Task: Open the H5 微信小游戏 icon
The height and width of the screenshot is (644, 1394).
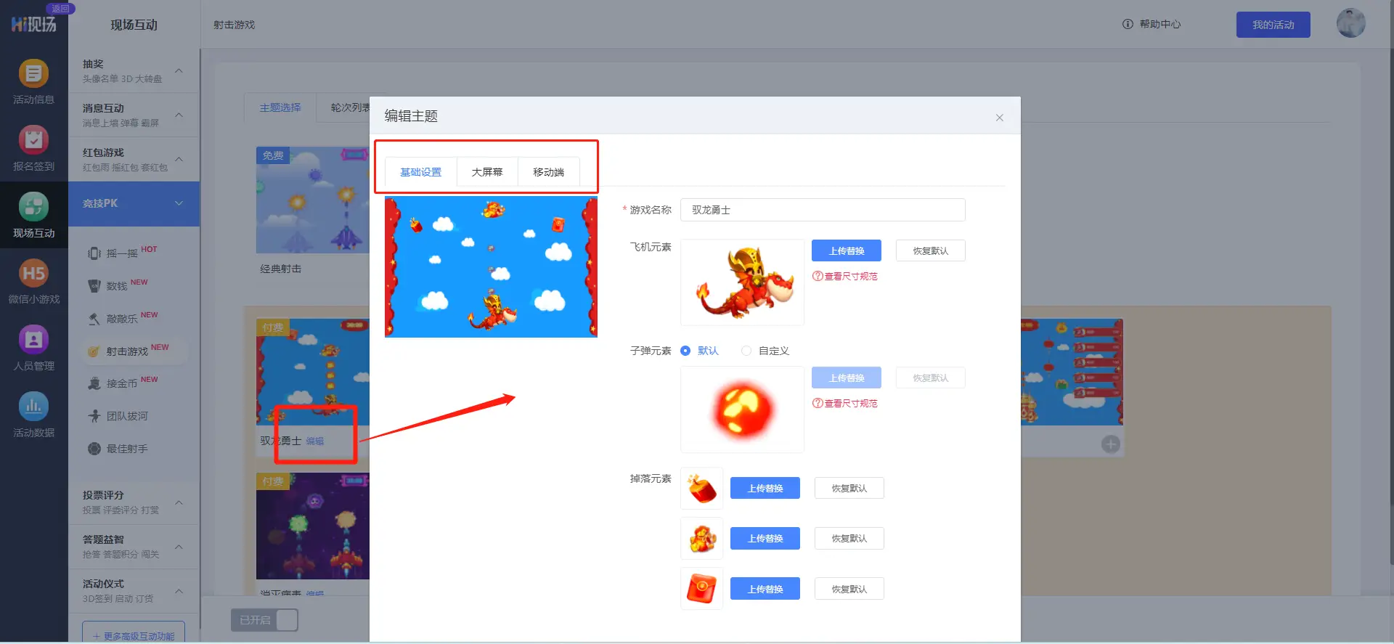Action: [33, 274]
